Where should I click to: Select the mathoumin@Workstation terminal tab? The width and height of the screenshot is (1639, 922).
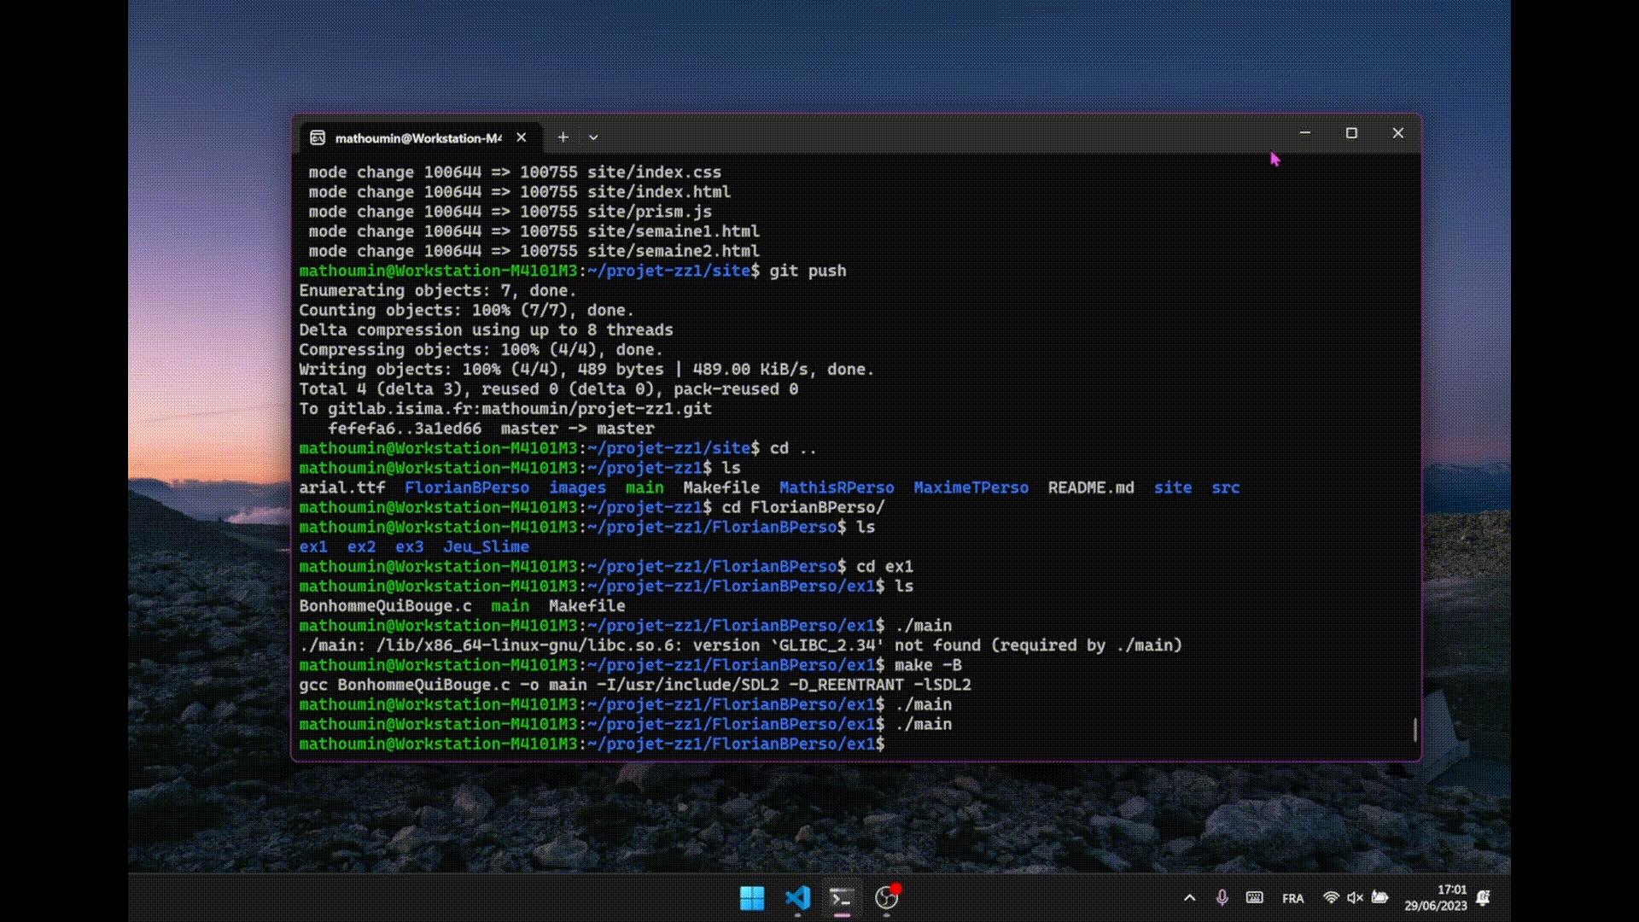click(x=417, y=138)
